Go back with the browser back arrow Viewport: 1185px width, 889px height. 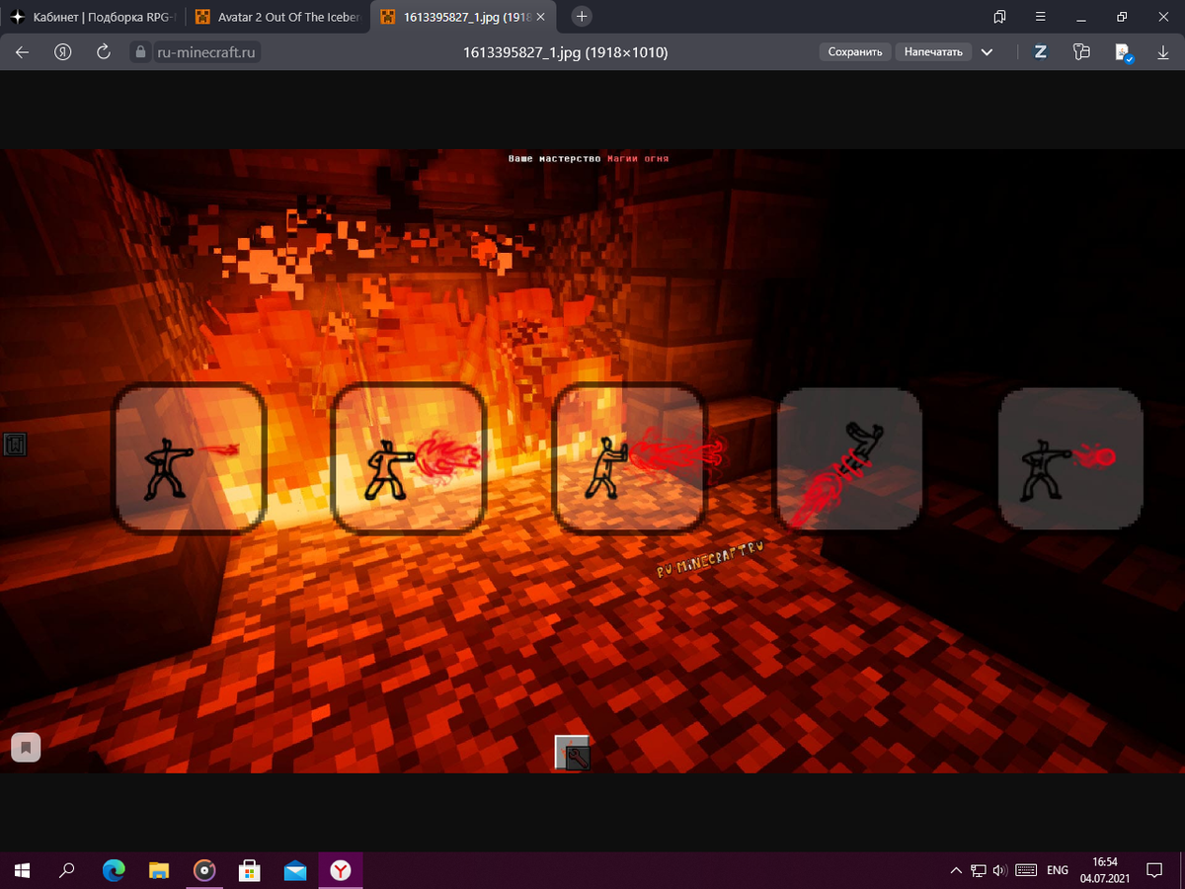[x=23, y=52]
